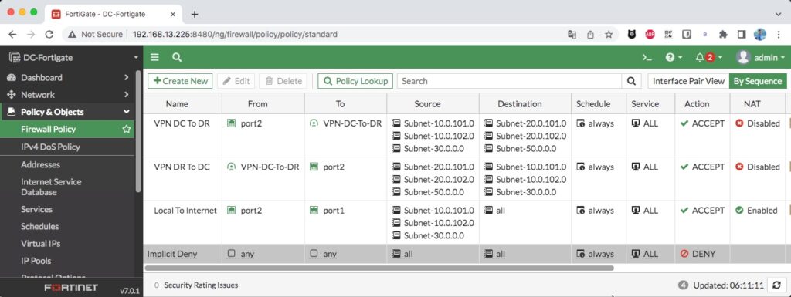
Task: Click the Delete policy button
Action: [x=283, y=81]
